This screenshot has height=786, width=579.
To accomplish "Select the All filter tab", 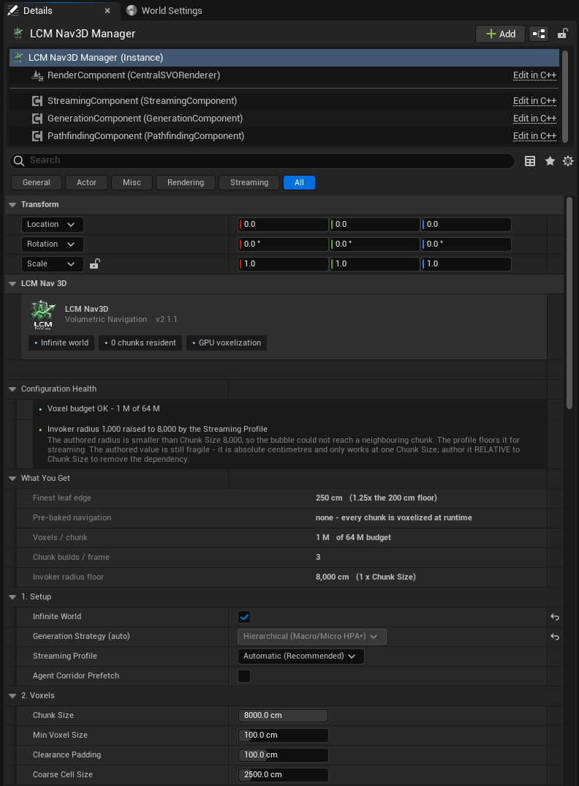I will pyautogui.click(x=299, y=182).
